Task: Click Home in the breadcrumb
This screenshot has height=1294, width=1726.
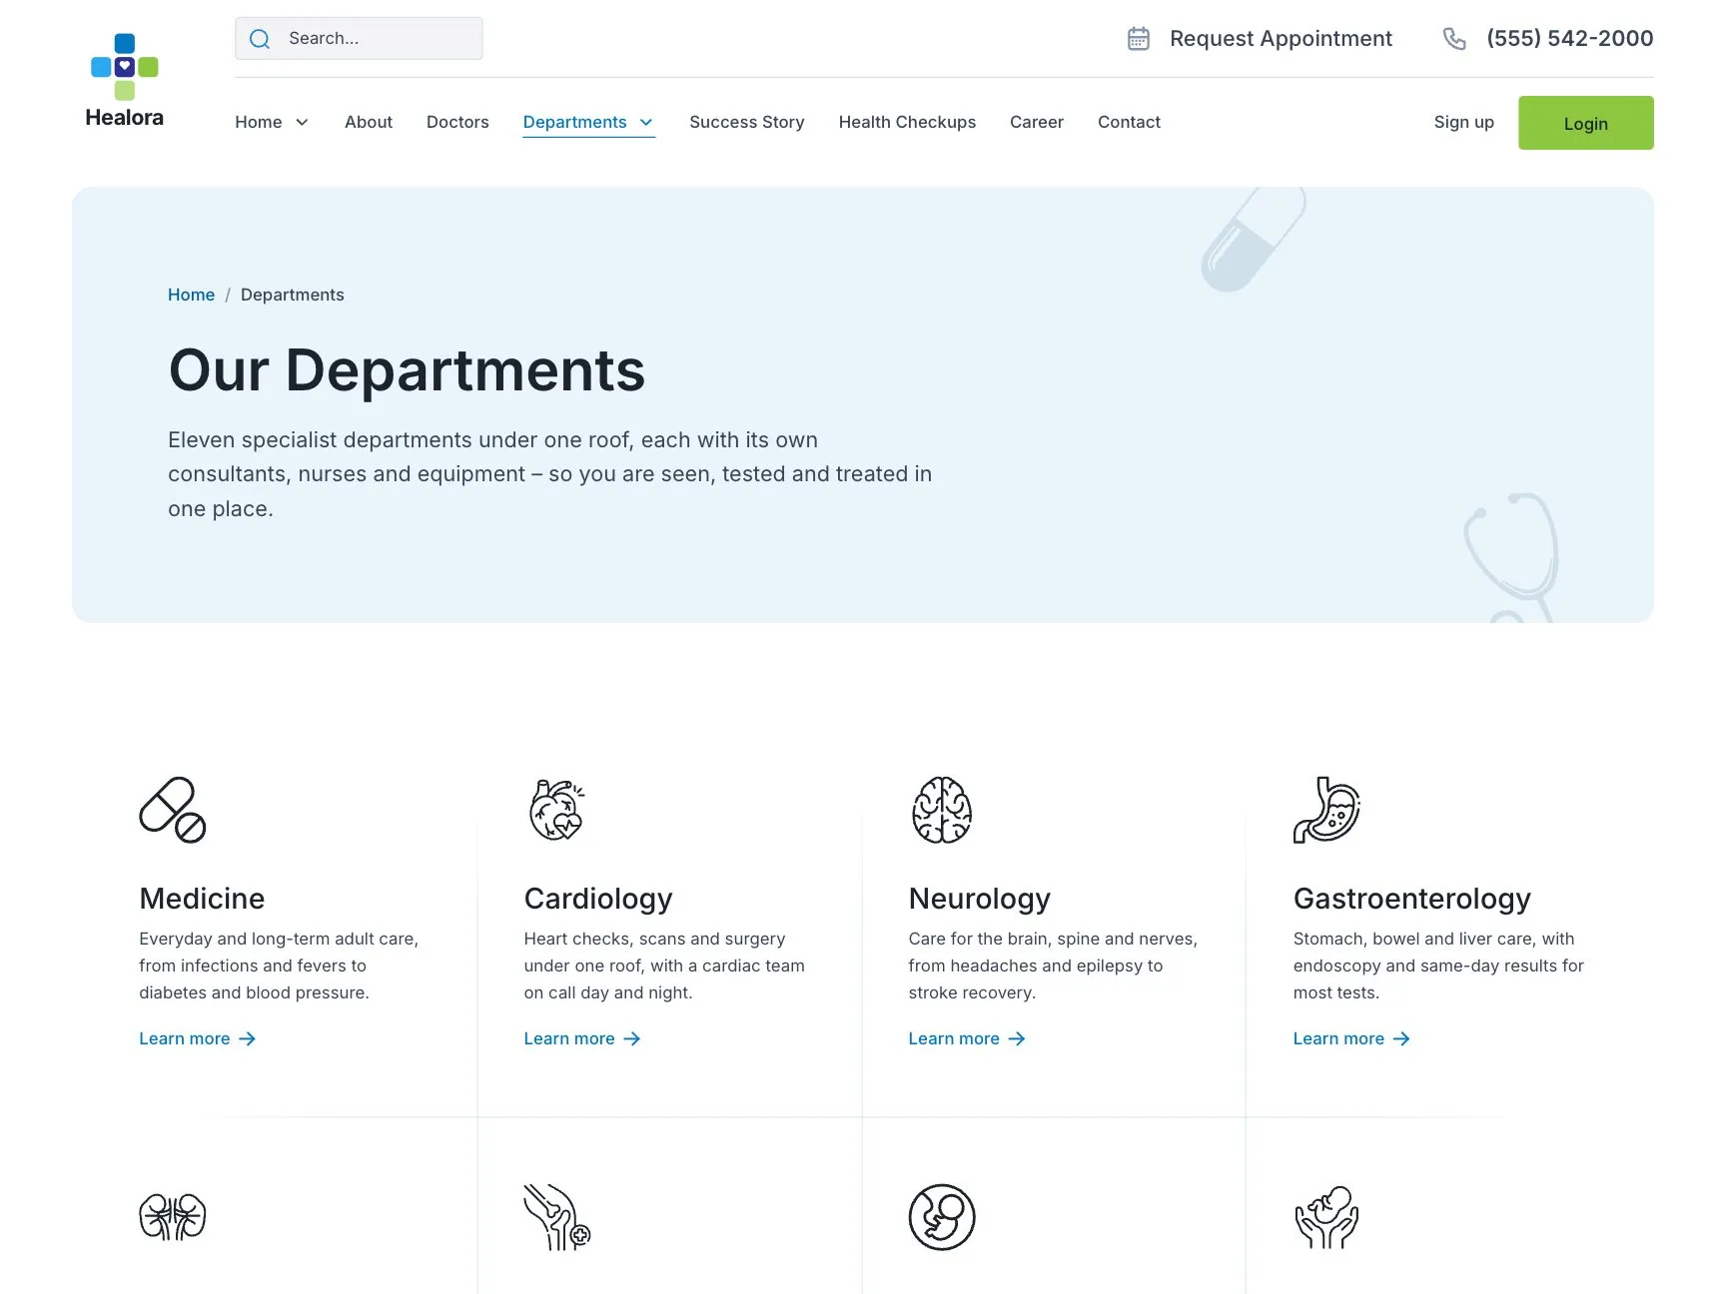Action: tap(191, 295)
